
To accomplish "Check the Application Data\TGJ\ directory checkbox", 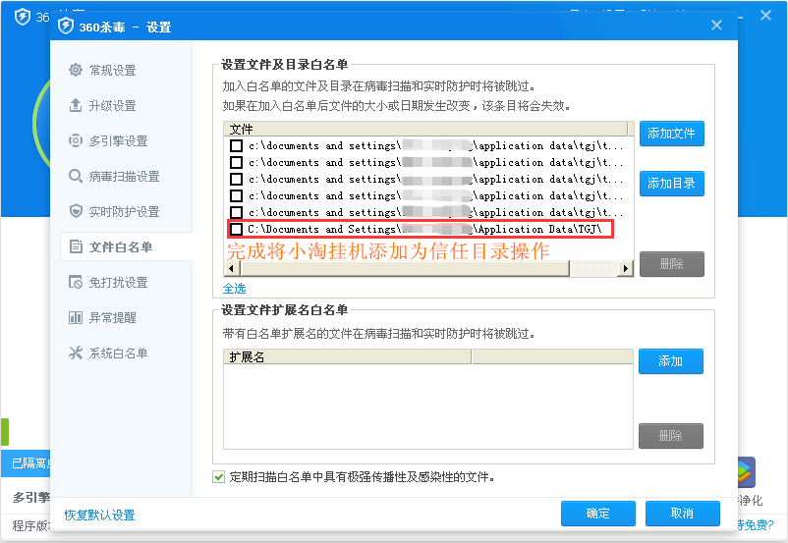I will tap(236, 229).
